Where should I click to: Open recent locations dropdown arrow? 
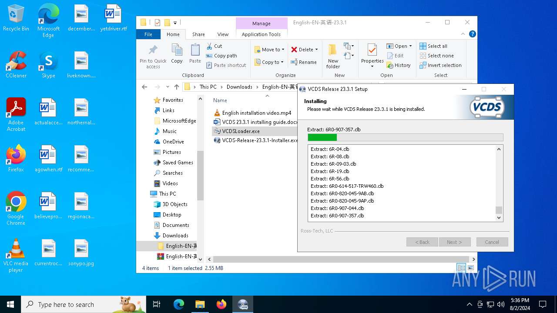tap(167, 87)
